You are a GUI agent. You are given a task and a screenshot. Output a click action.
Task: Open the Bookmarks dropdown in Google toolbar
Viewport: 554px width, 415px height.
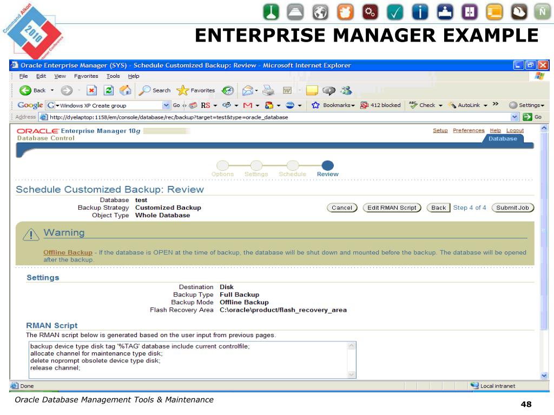coord(353,105)
